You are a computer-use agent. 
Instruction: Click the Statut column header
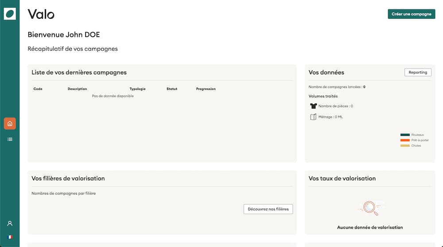pyautogui.click(x=172, y=89)
